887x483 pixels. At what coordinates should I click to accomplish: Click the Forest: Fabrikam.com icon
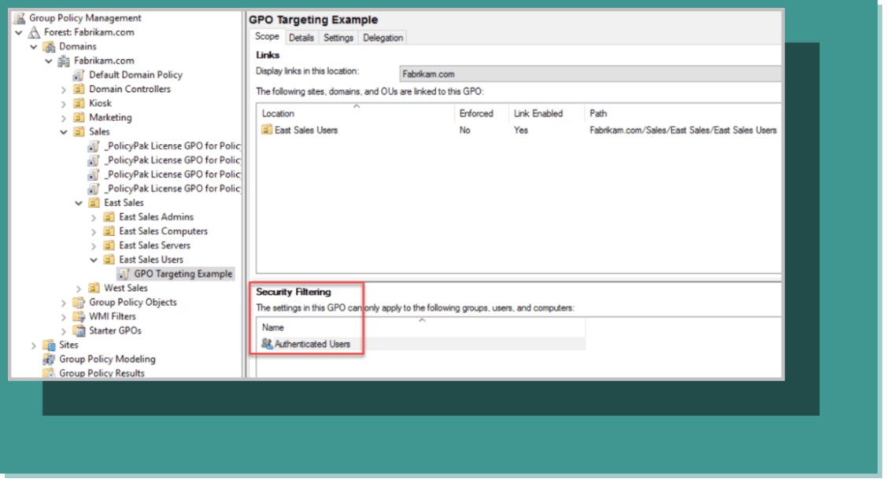35,32
